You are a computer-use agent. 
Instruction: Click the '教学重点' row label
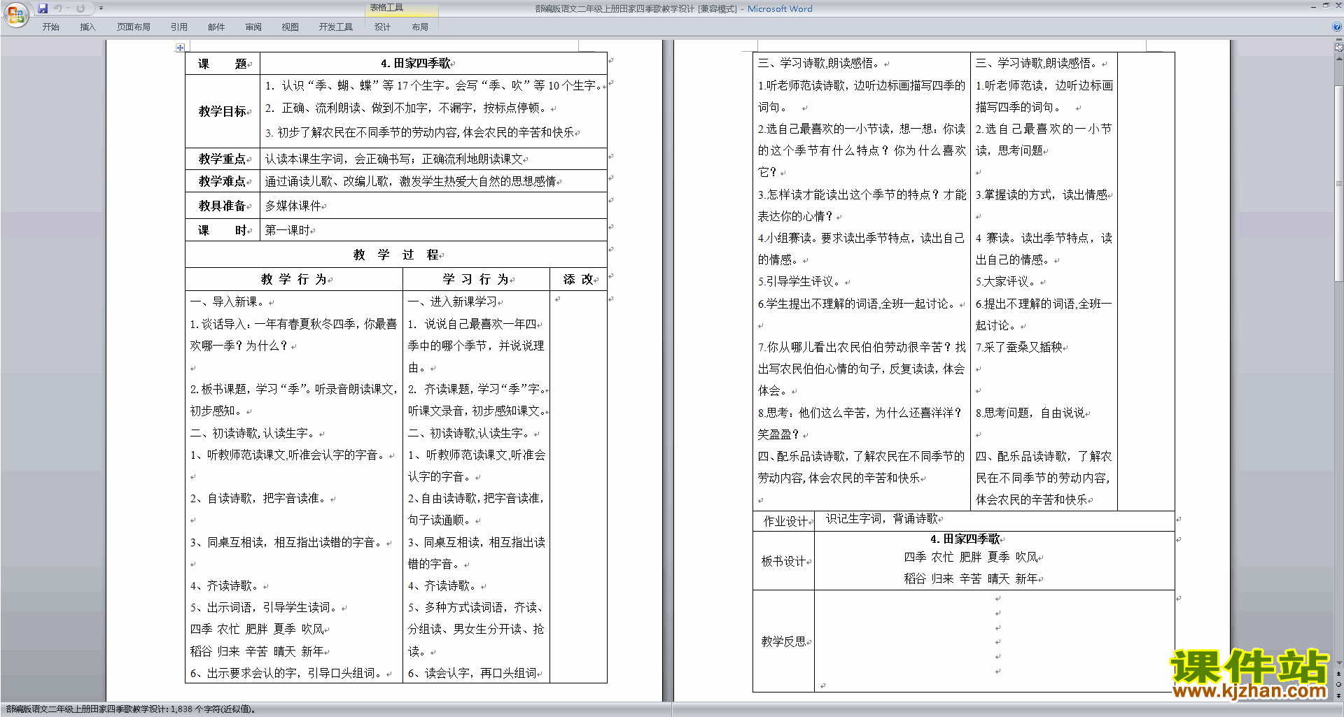click(223, 159)
